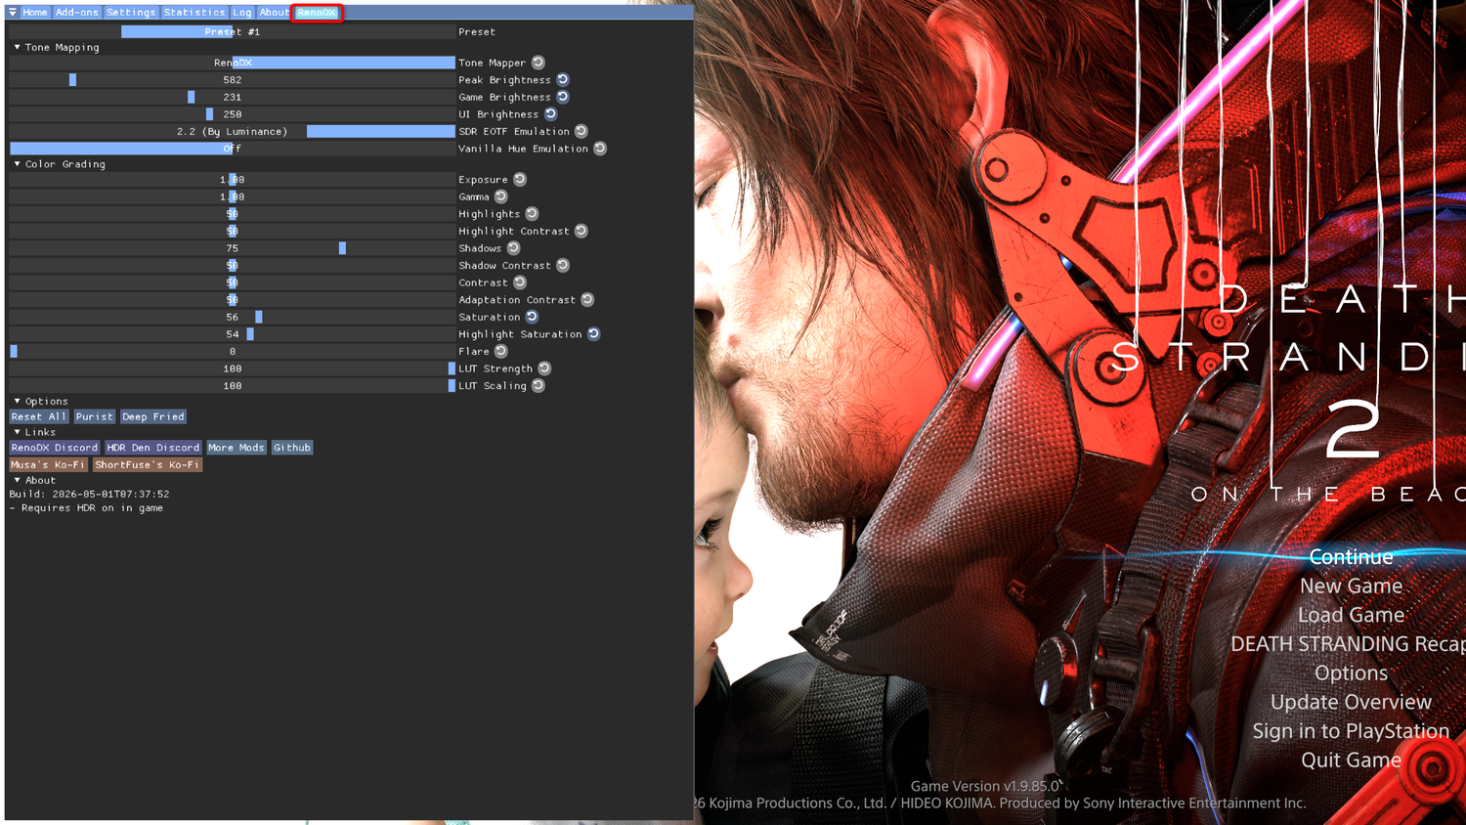Select the RenoDX tab
This screenshot has height=825, width=1466.
coord(317,13)
